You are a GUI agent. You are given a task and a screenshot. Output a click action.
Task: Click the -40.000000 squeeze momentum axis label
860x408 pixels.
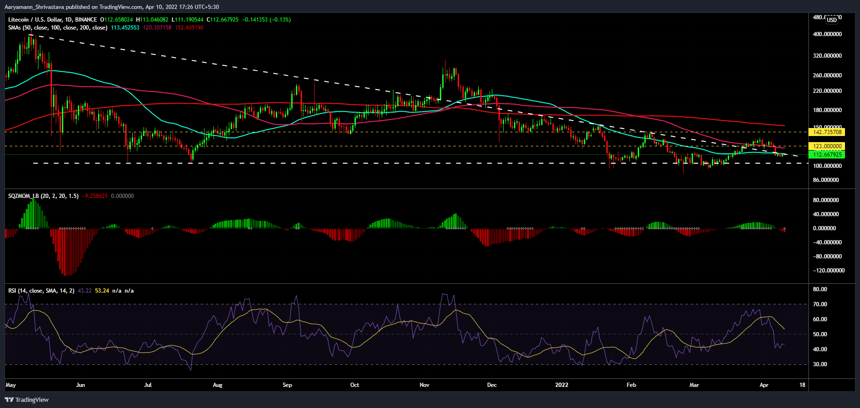pos(827,242)
